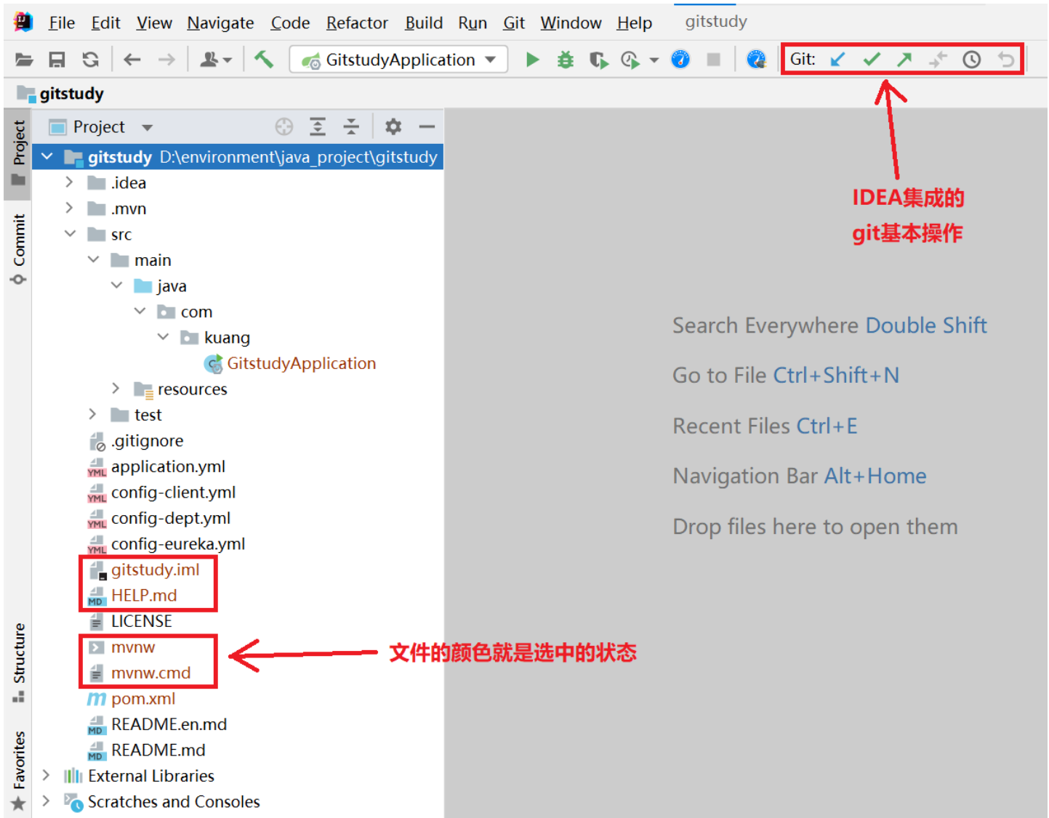The height and width of the screenshot is (818, 1049).
Task: Open project tool window settings gear
Action: click(393, 127)
